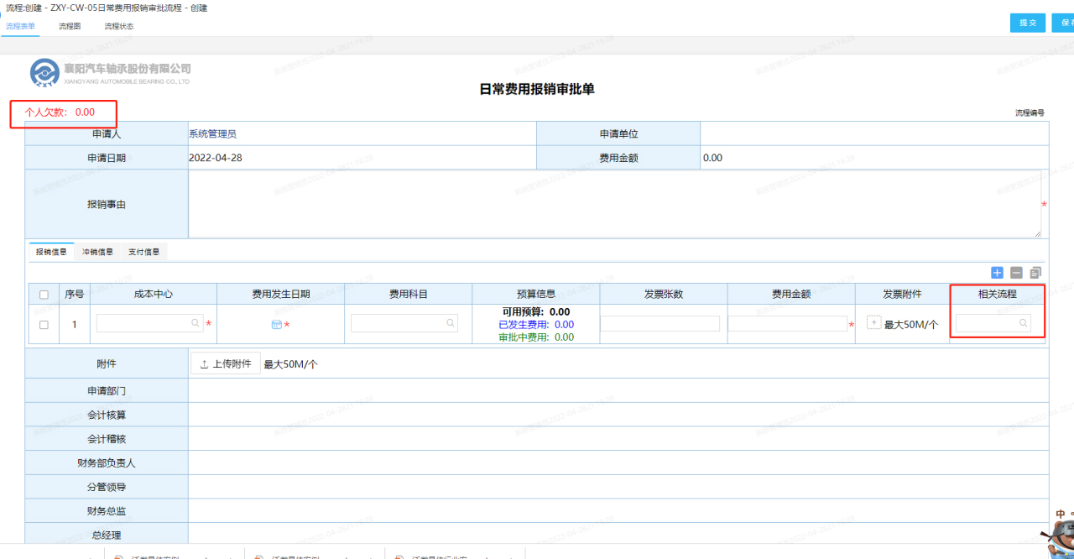Image resolution: width=1074 pixels, height=559 pixels.
Task: Click the 系统管理员 applicant link
Action: pyautogui.click(x=214, y=133)
